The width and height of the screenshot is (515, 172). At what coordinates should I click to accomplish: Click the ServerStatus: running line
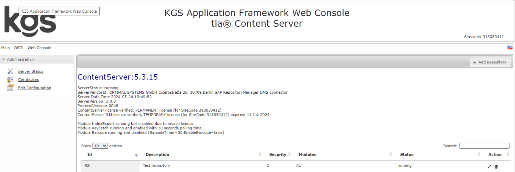click(x=98, y=88)
